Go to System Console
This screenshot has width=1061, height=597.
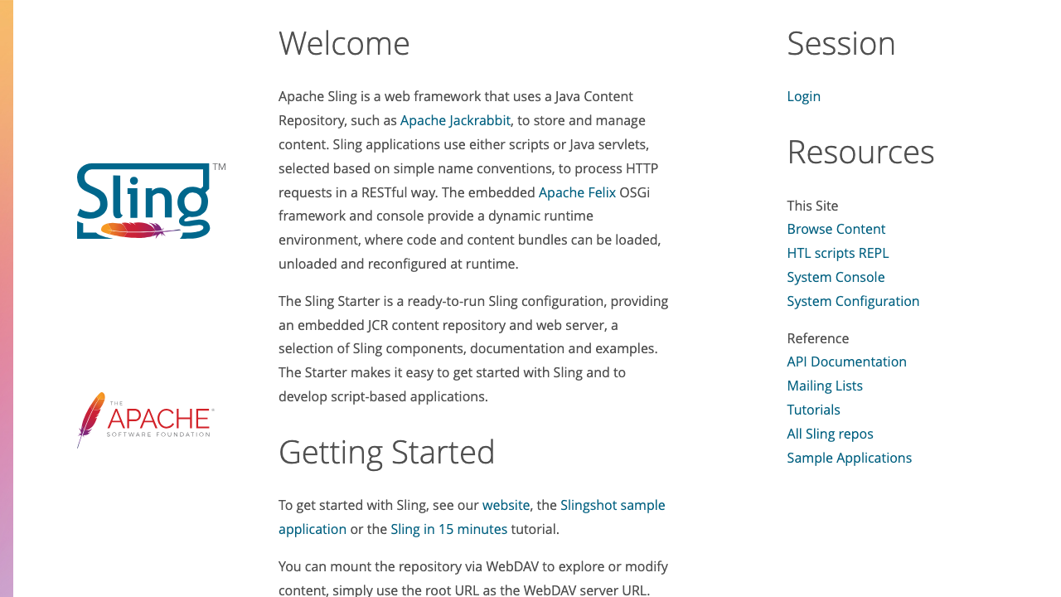[x=836, y=277]
